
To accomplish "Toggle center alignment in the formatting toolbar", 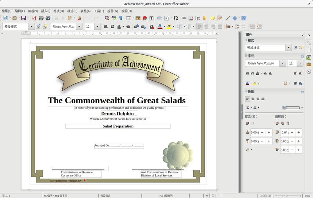I will tap(206, 27).
